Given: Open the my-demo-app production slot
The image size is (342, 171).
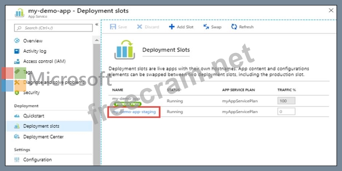Looking at the screenshot, I should click(x=126, y=99).
